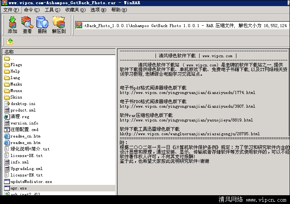The width and height of the screenshot is (290, 204).
Task: Select the updateMediator.exe file
Action: coord(28,181)
